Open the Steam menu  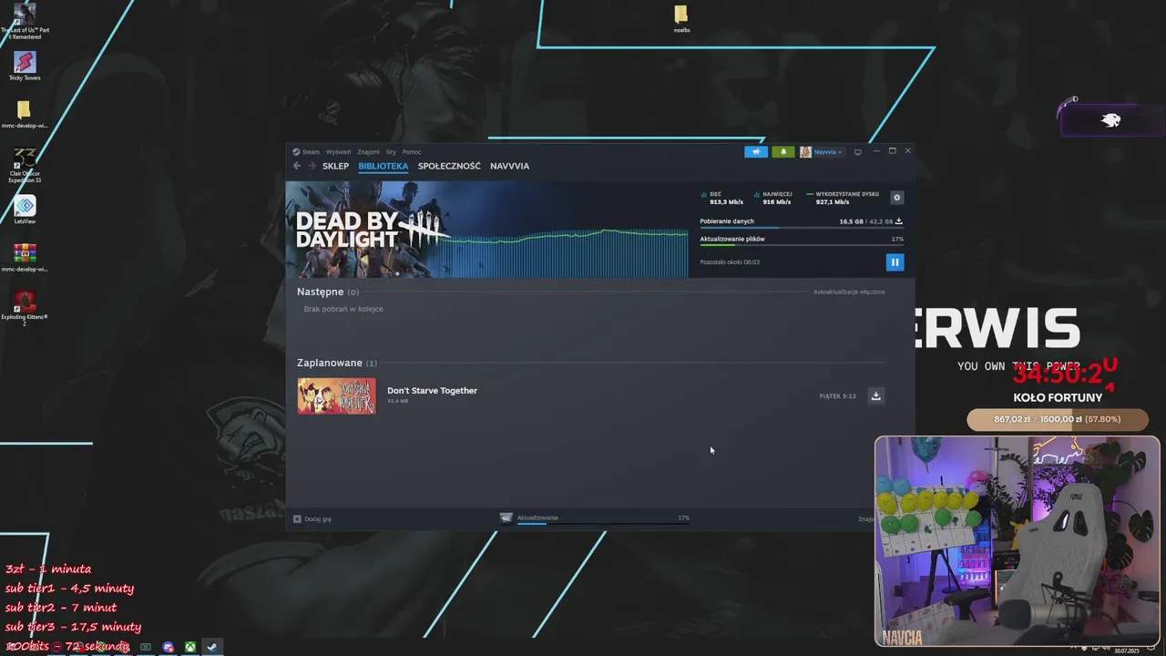coord(306,152)
